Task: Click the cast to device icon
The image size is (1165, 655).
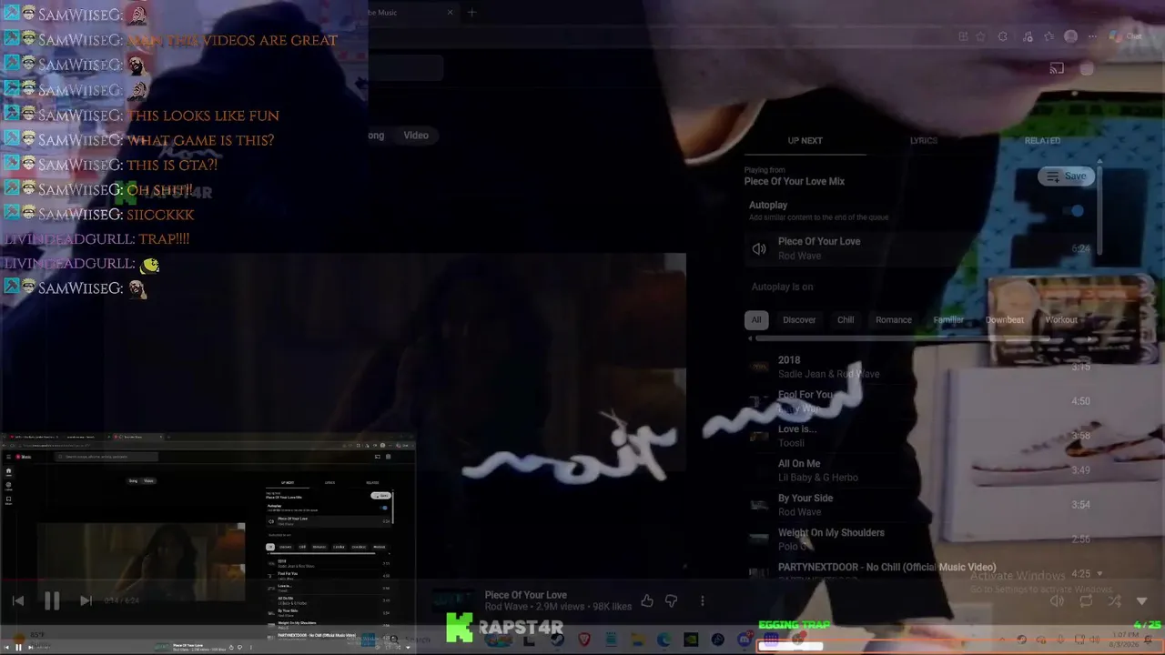Action: point(1057,68)
